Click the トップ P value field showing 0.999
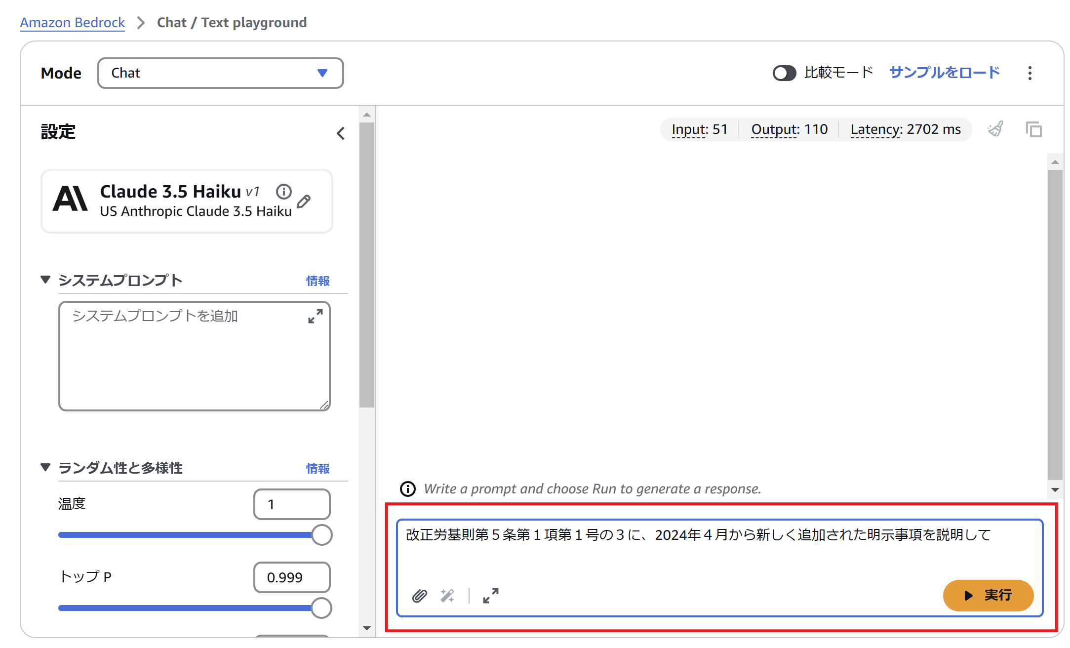The image size is (1070, 648). (291, 577)
